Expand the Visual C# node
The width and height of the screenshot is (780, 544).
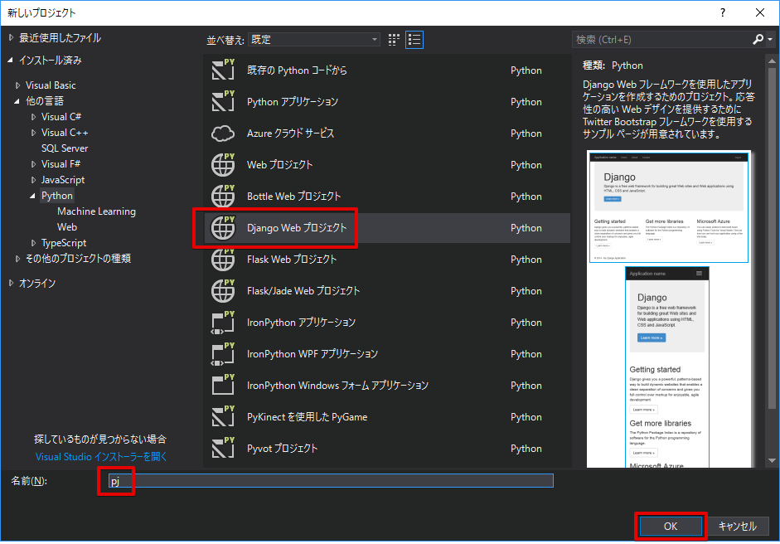[33, 117]
